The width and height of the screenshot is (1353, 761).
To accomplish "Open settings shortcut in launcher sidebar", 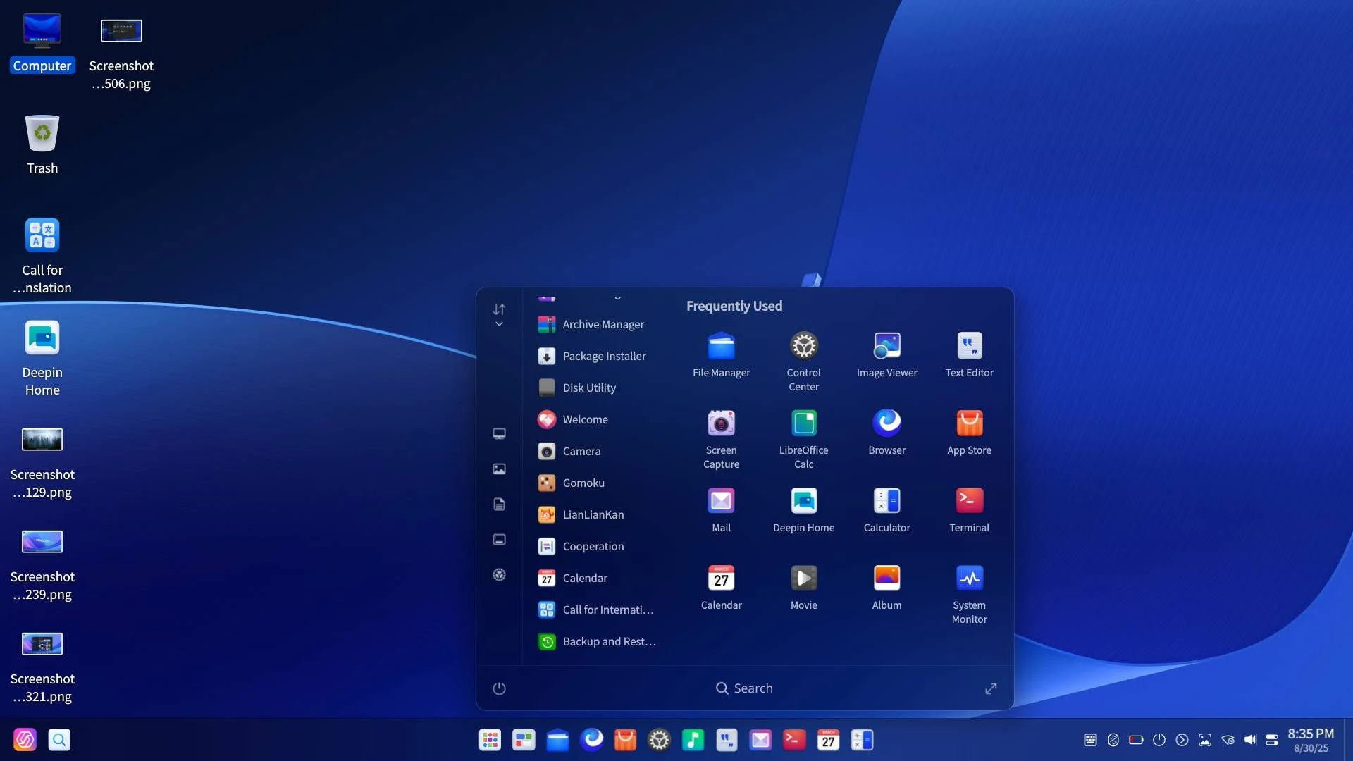I will click(x=499, y=574).
